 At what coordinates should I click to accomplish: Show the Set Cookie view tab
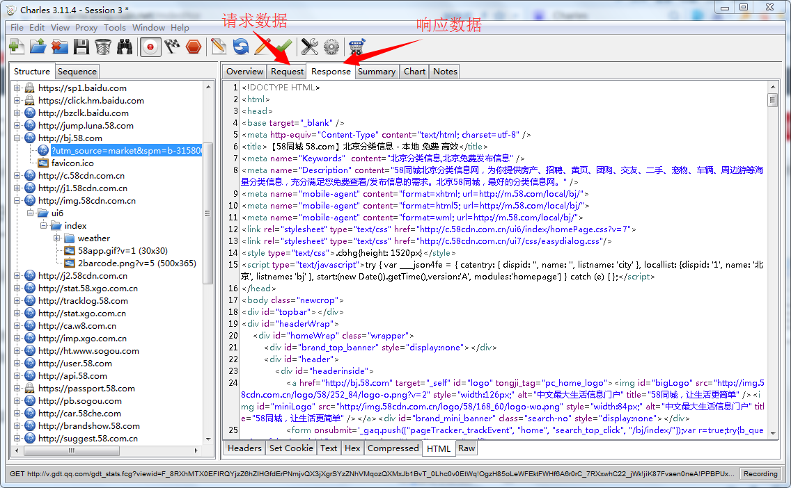291,448
